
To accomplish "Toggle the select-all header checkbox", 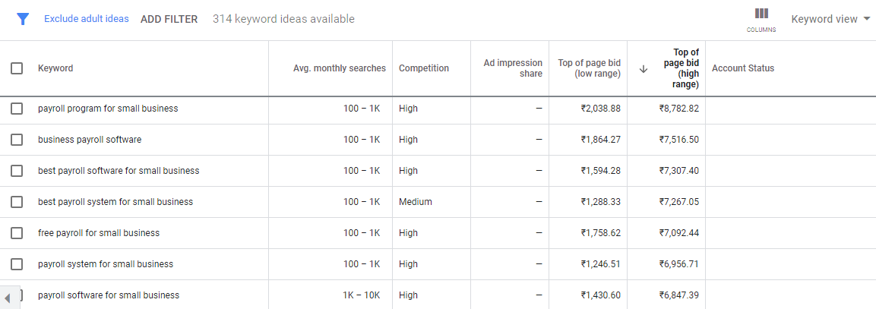I will coord(17,68).
